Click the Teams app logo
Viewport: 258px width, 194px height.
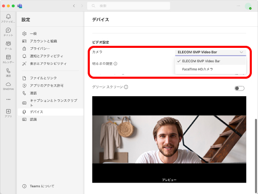click(x=20, y=6)
